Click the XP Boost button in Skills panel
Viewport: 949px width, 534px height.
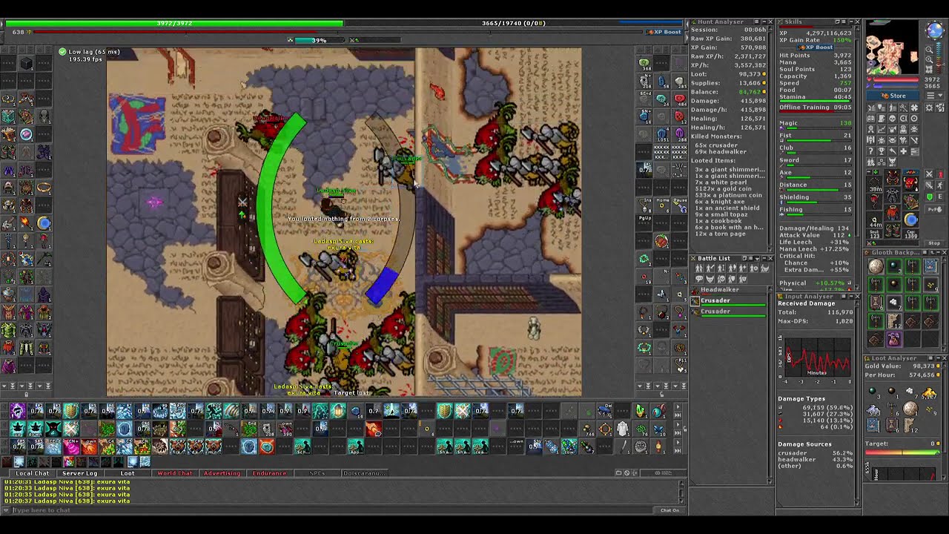point(816,47)
